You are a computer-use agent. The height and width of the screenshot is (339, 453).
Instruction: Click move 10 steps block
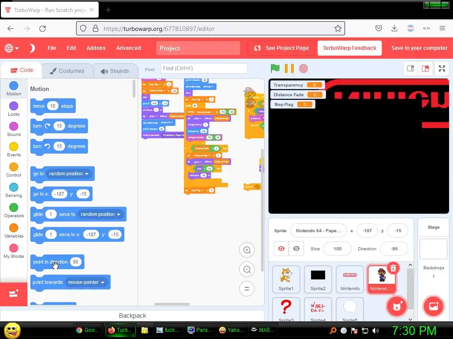[x=53, y=106]
